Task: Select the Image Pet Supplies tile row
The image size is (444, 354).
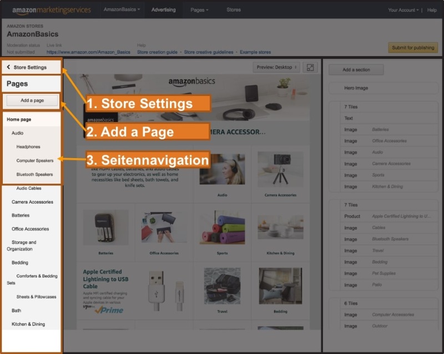Action: [389, 274]
